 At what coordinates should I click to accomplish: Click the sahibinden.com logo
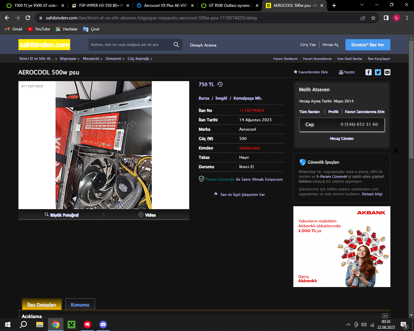(x=44, y=45)
